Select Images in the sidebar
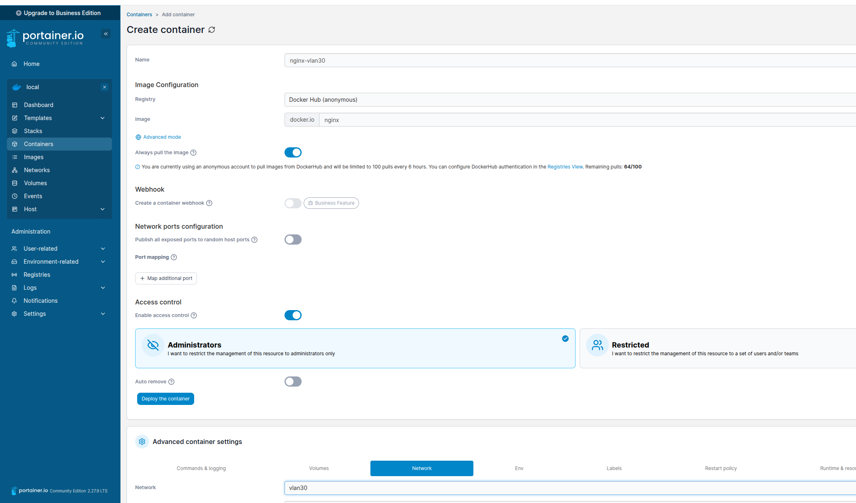 tap(34, 157)
